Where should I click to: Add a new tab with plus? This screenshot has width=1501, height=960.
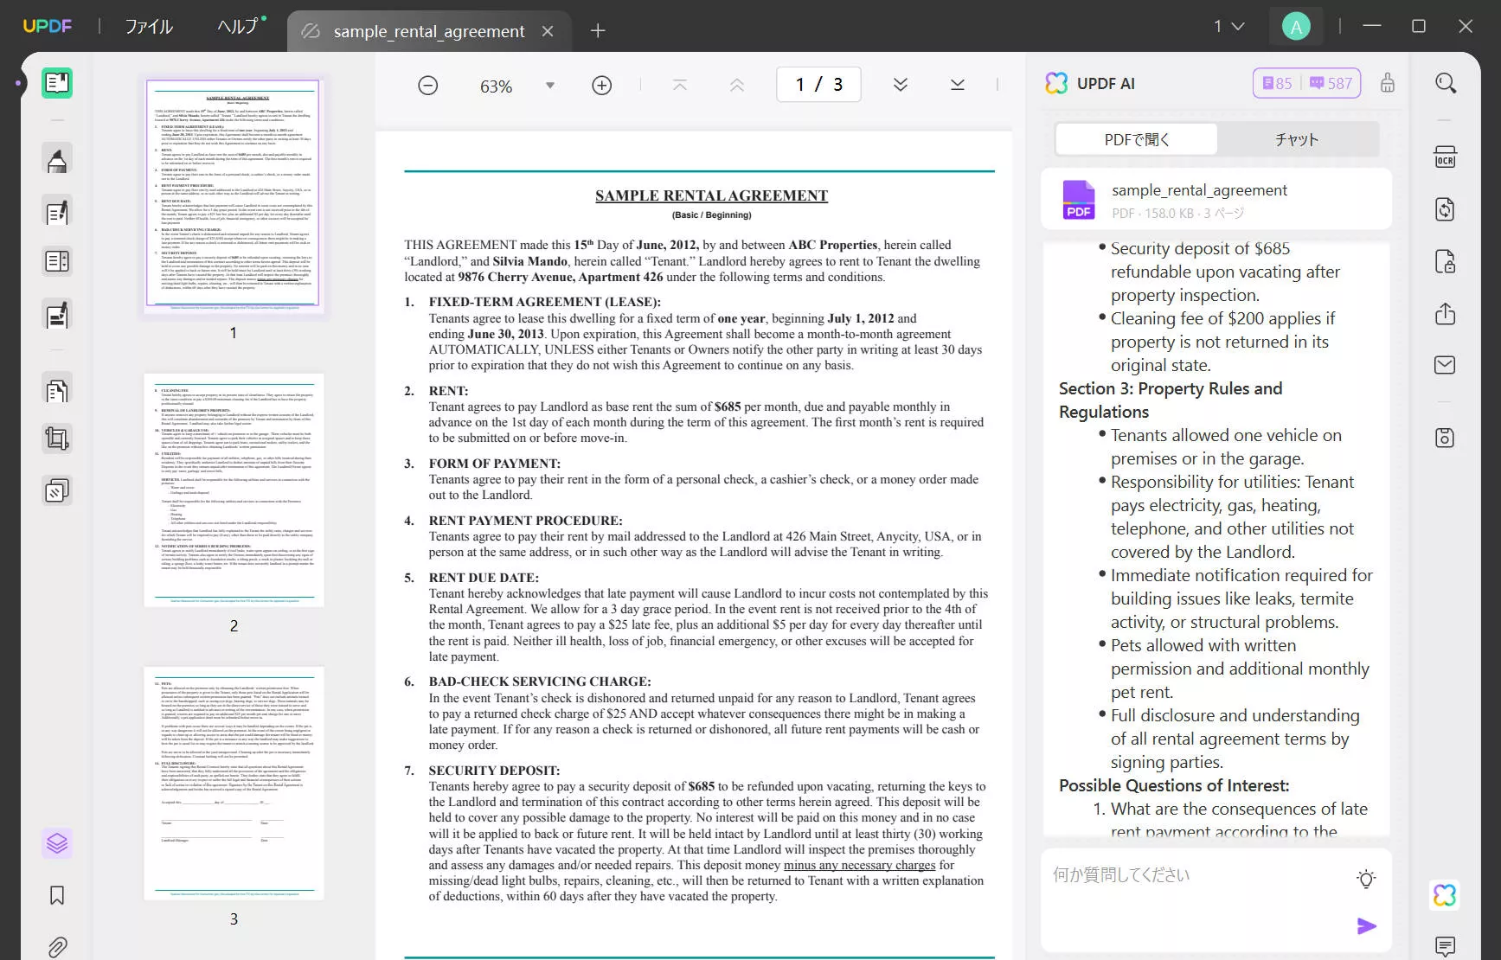click(x=598, y=31)
